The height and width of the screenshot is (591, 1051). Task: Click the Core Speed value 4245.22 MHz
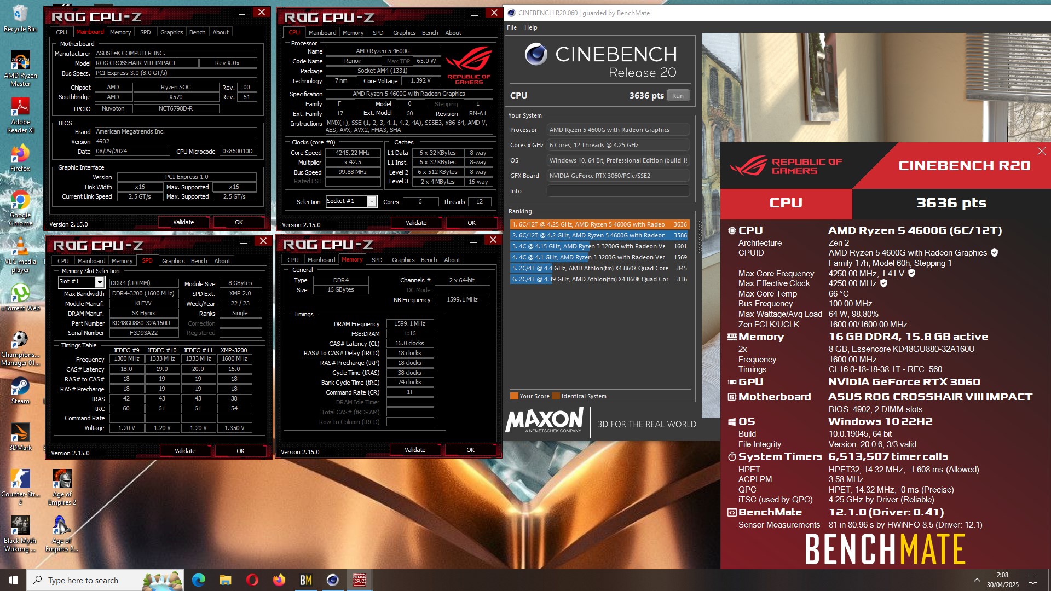pos(353,153)
